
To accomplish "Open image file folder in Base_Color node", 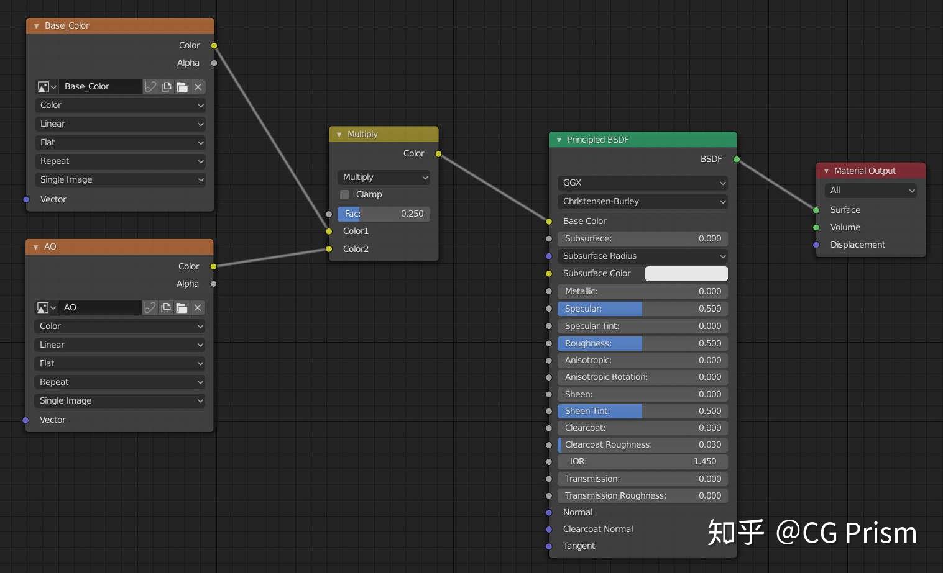I will coord(182,87).
